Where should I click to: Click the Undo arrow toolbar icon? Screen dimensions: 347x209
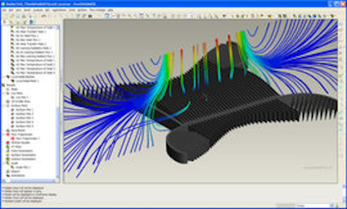tap(43, 16)
